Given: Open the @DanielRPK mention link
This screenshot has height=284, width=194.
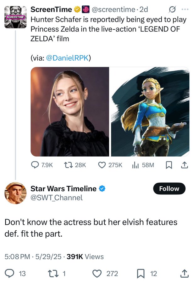Looking at the screenshot, I should pos(67,58).
